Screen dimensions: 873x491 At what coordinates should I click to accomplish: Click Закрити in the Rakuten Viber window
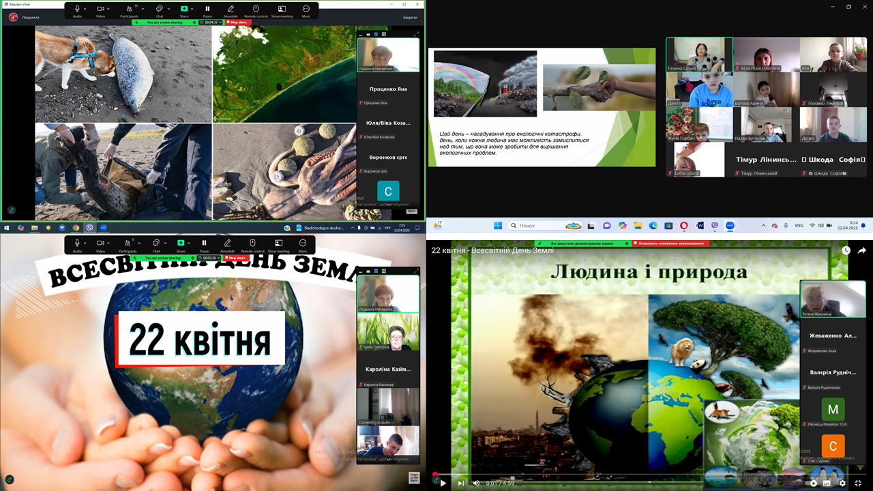[x=410, y=17]
